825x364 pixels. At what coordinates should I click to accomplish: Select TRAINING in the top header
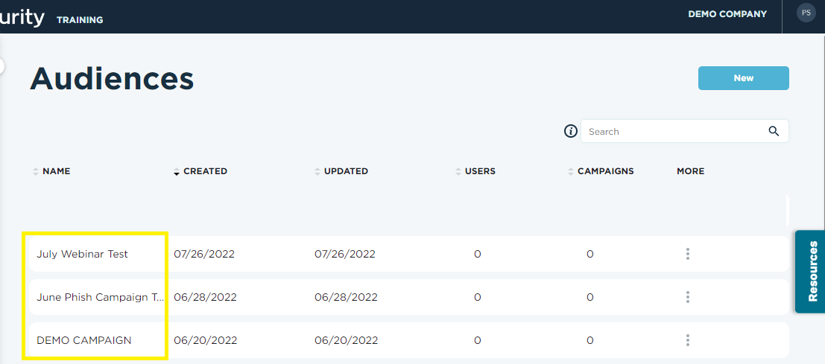(80, 20)
